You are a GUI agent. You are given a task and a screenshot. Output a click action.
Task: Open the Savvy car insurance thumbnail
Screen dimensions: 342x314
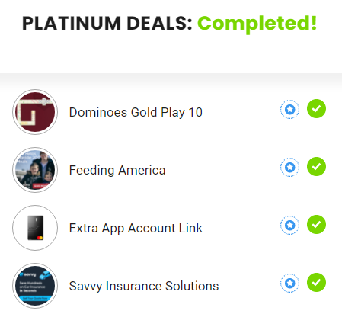coord(35,286)
